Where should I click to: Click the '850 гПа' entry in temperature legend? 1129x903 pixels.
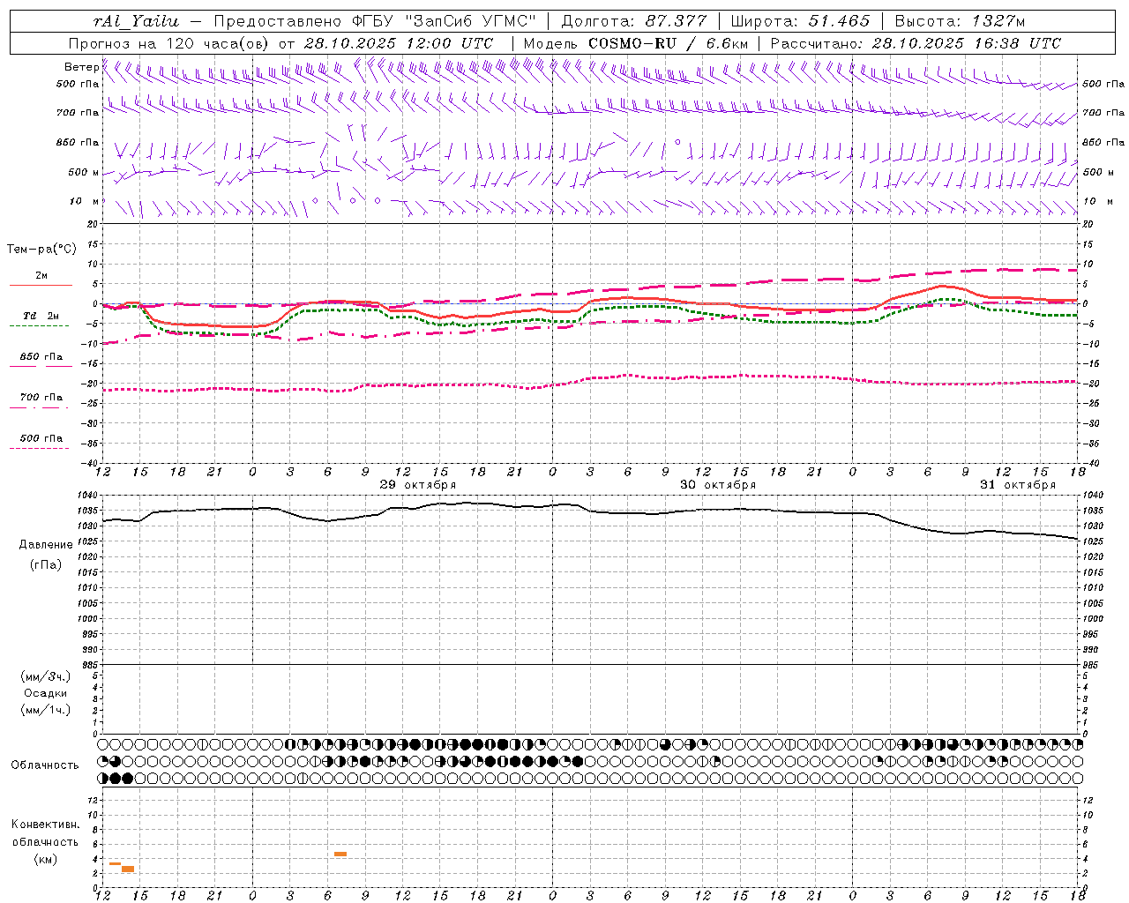41,357
